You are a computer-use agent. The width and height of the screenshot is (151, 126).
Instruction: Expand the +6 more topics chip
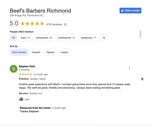tap(103, 38)
